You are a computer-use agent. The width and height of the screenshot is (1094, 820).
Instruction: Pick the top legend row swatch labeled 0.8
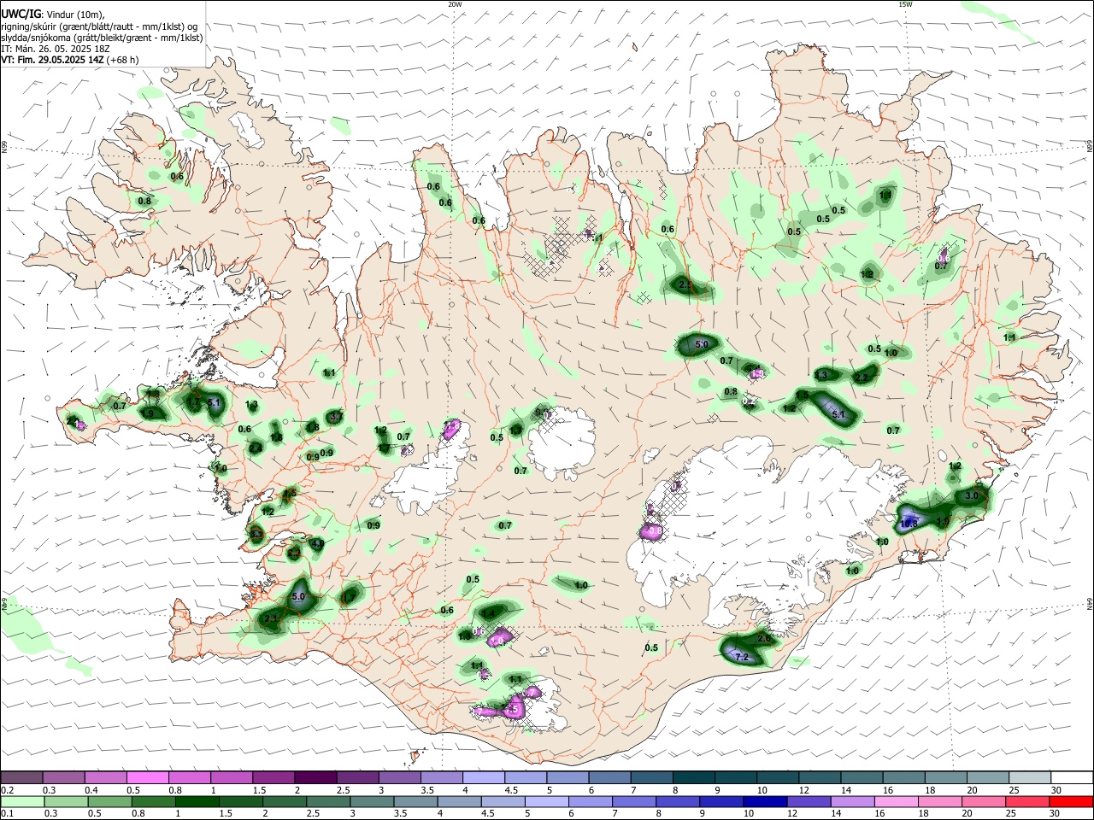[190, 777]
